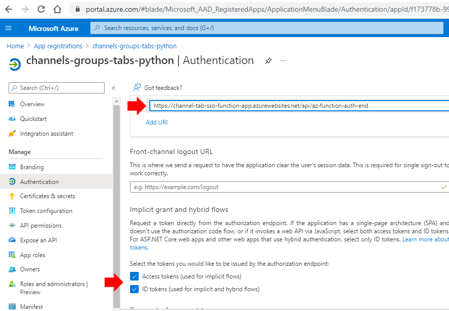Pin the Authentication blade with pushpin icon
Viewport: 449px width, 311px height.
(x=268, y=60)
